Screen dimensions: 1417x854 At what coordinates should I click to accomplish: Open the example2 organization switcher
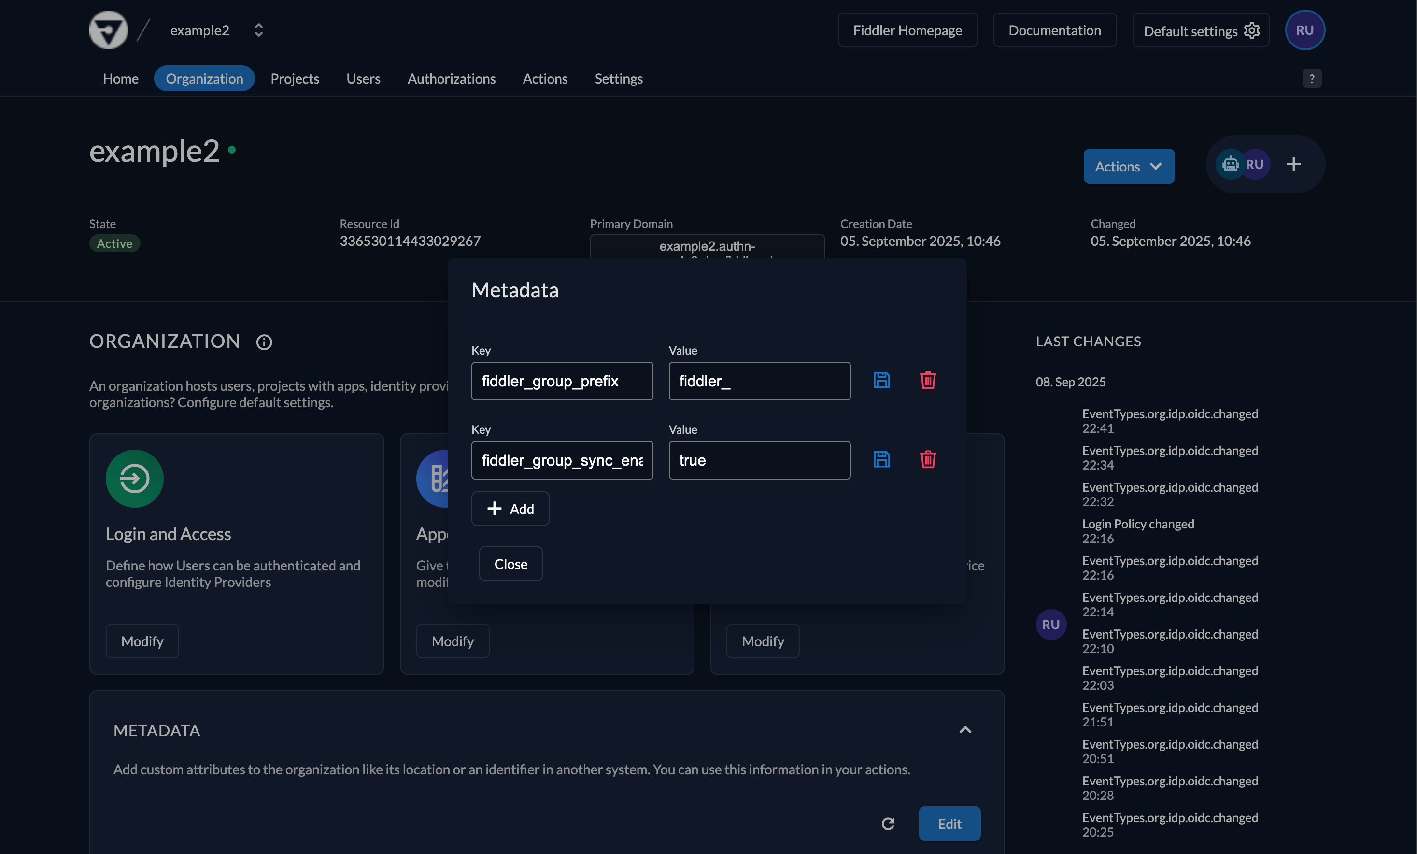pos(258,30)
